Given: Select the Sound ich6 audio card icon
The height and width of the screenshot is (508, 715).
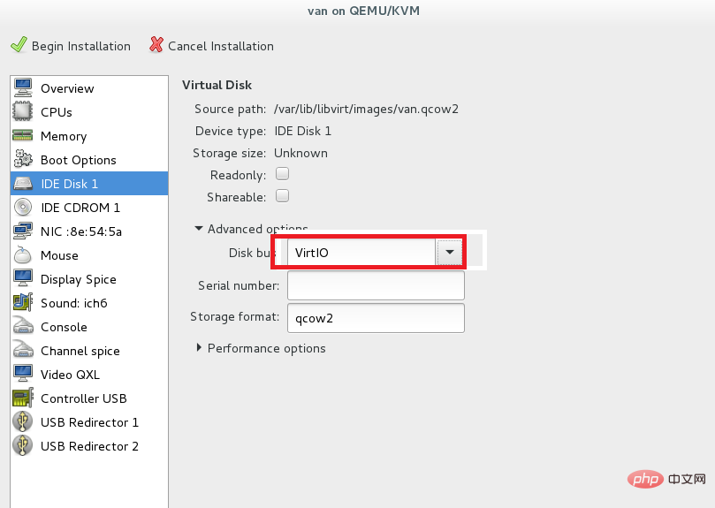Looking at the screenshot, I should [x=22, y=302].
